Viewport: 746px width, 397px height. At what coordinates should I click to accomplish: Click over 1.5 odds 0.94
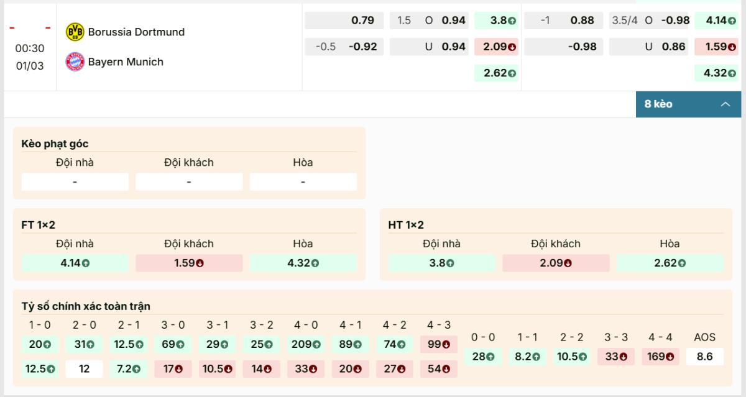(430, 21)
